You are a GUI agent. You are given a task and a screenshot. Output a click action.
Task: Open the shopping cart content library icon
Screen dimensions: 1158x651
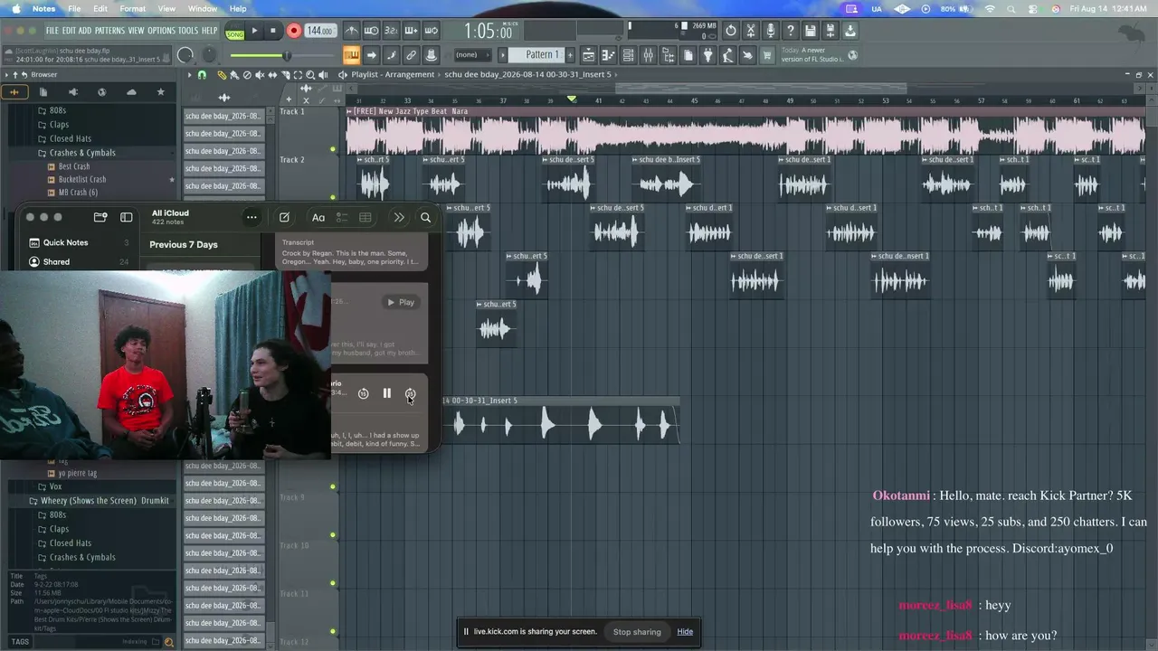[767, 55]
